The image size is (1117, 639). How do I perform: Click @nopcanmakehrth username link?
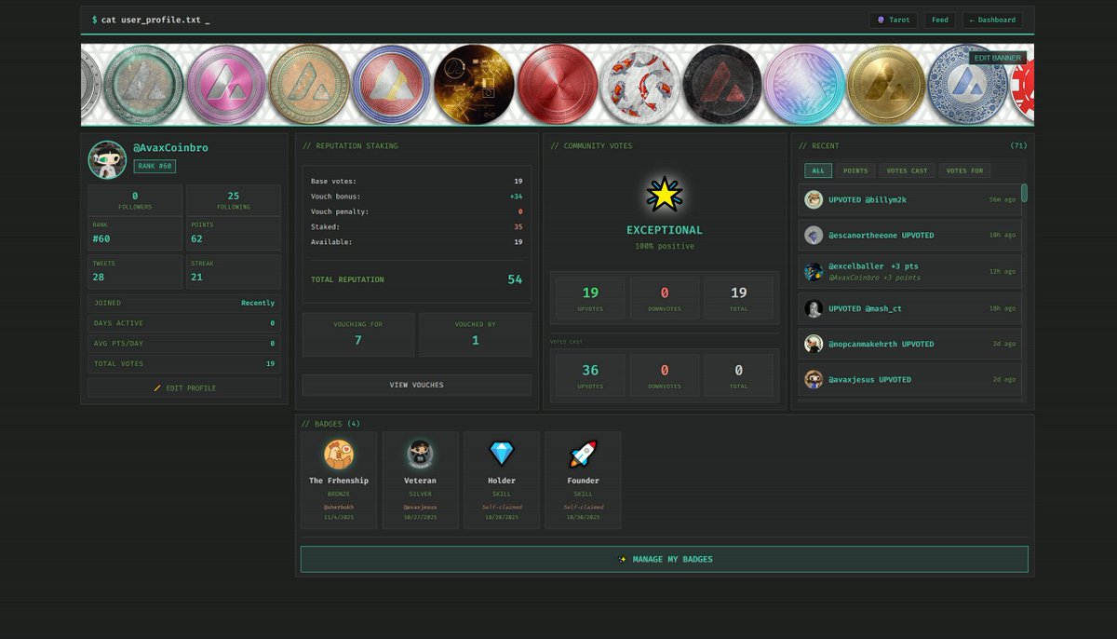863,344
